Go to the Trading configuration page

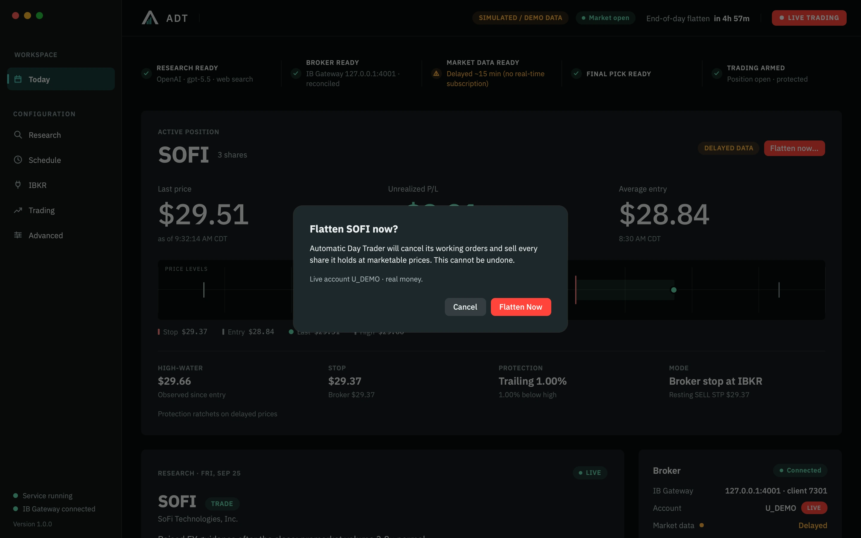[x=61, y=210]
